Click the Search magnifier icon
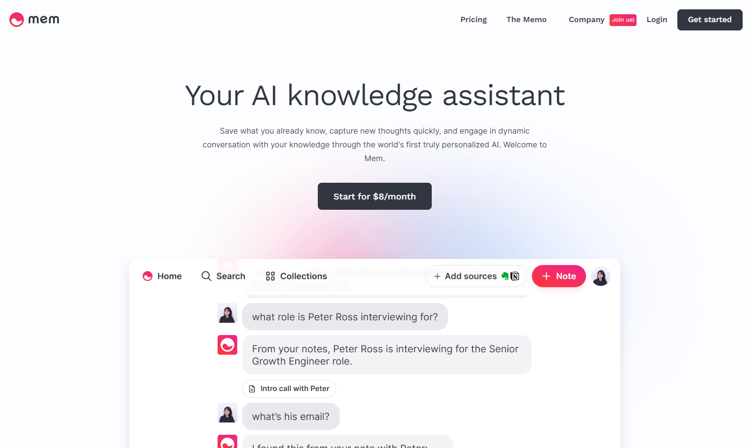751x448 pixels. point(206,276)
